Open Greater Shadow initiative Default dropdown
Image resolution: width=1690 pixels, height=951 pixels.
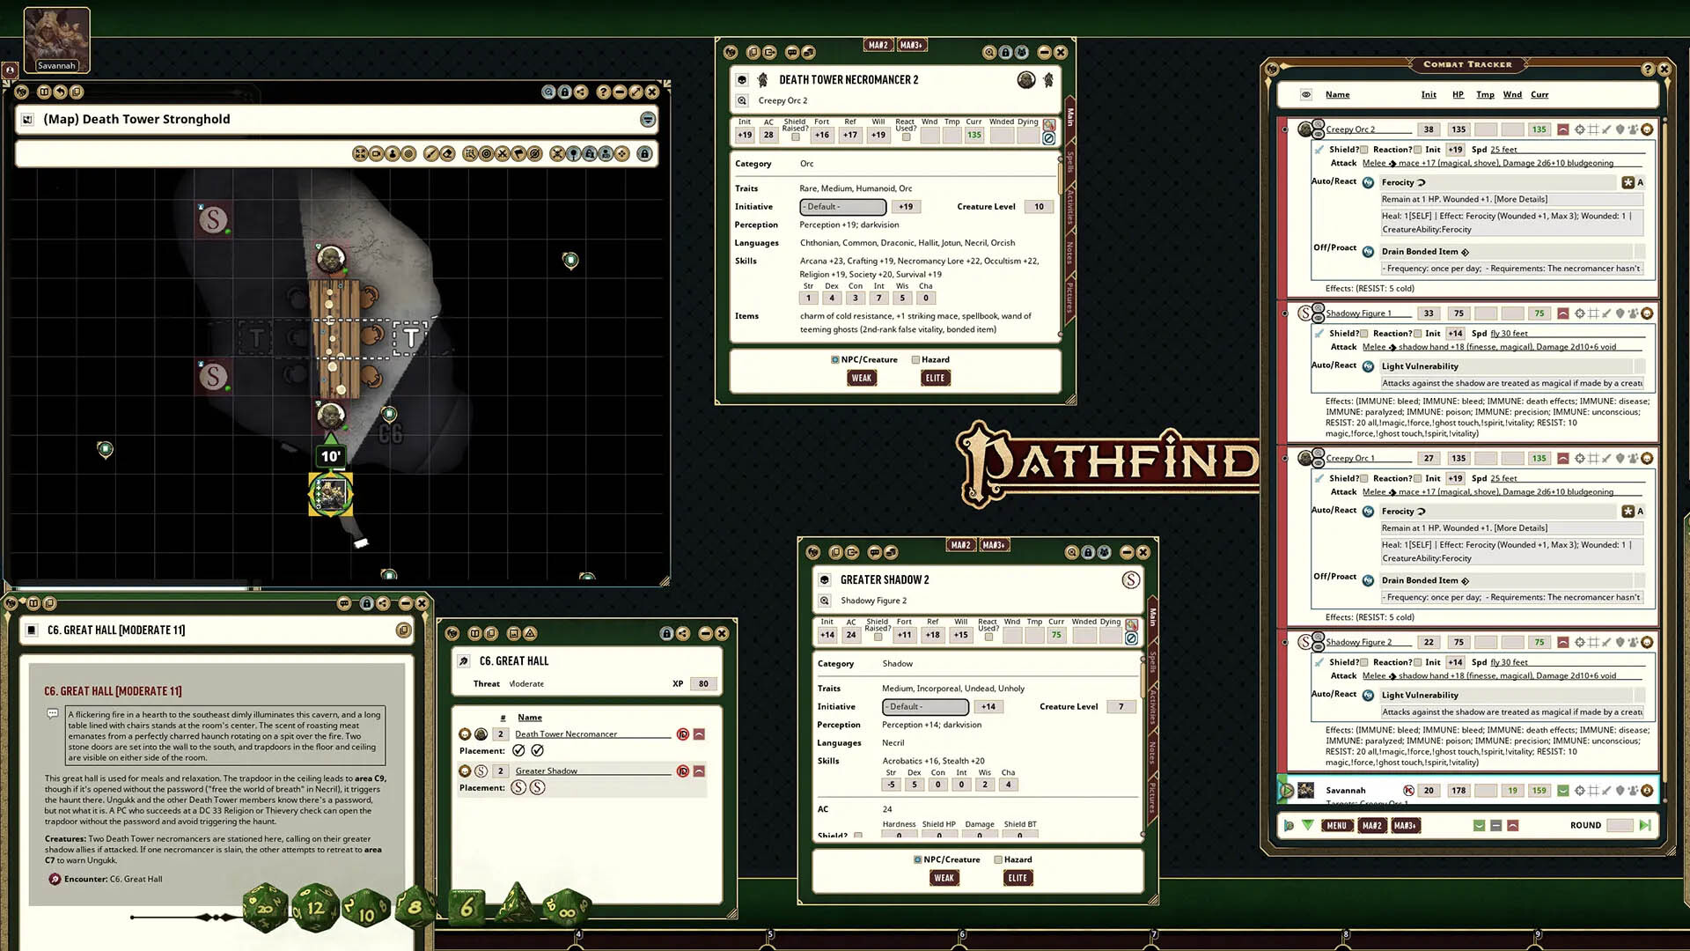[924, 707]
